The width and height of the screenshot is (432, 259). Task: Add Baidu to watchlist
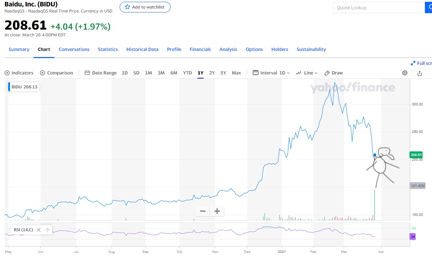pyautogui.click(x=145, y=7)
